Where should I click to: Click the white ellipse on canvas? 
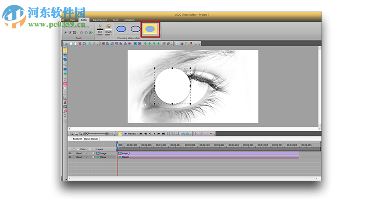coord(172,86)
